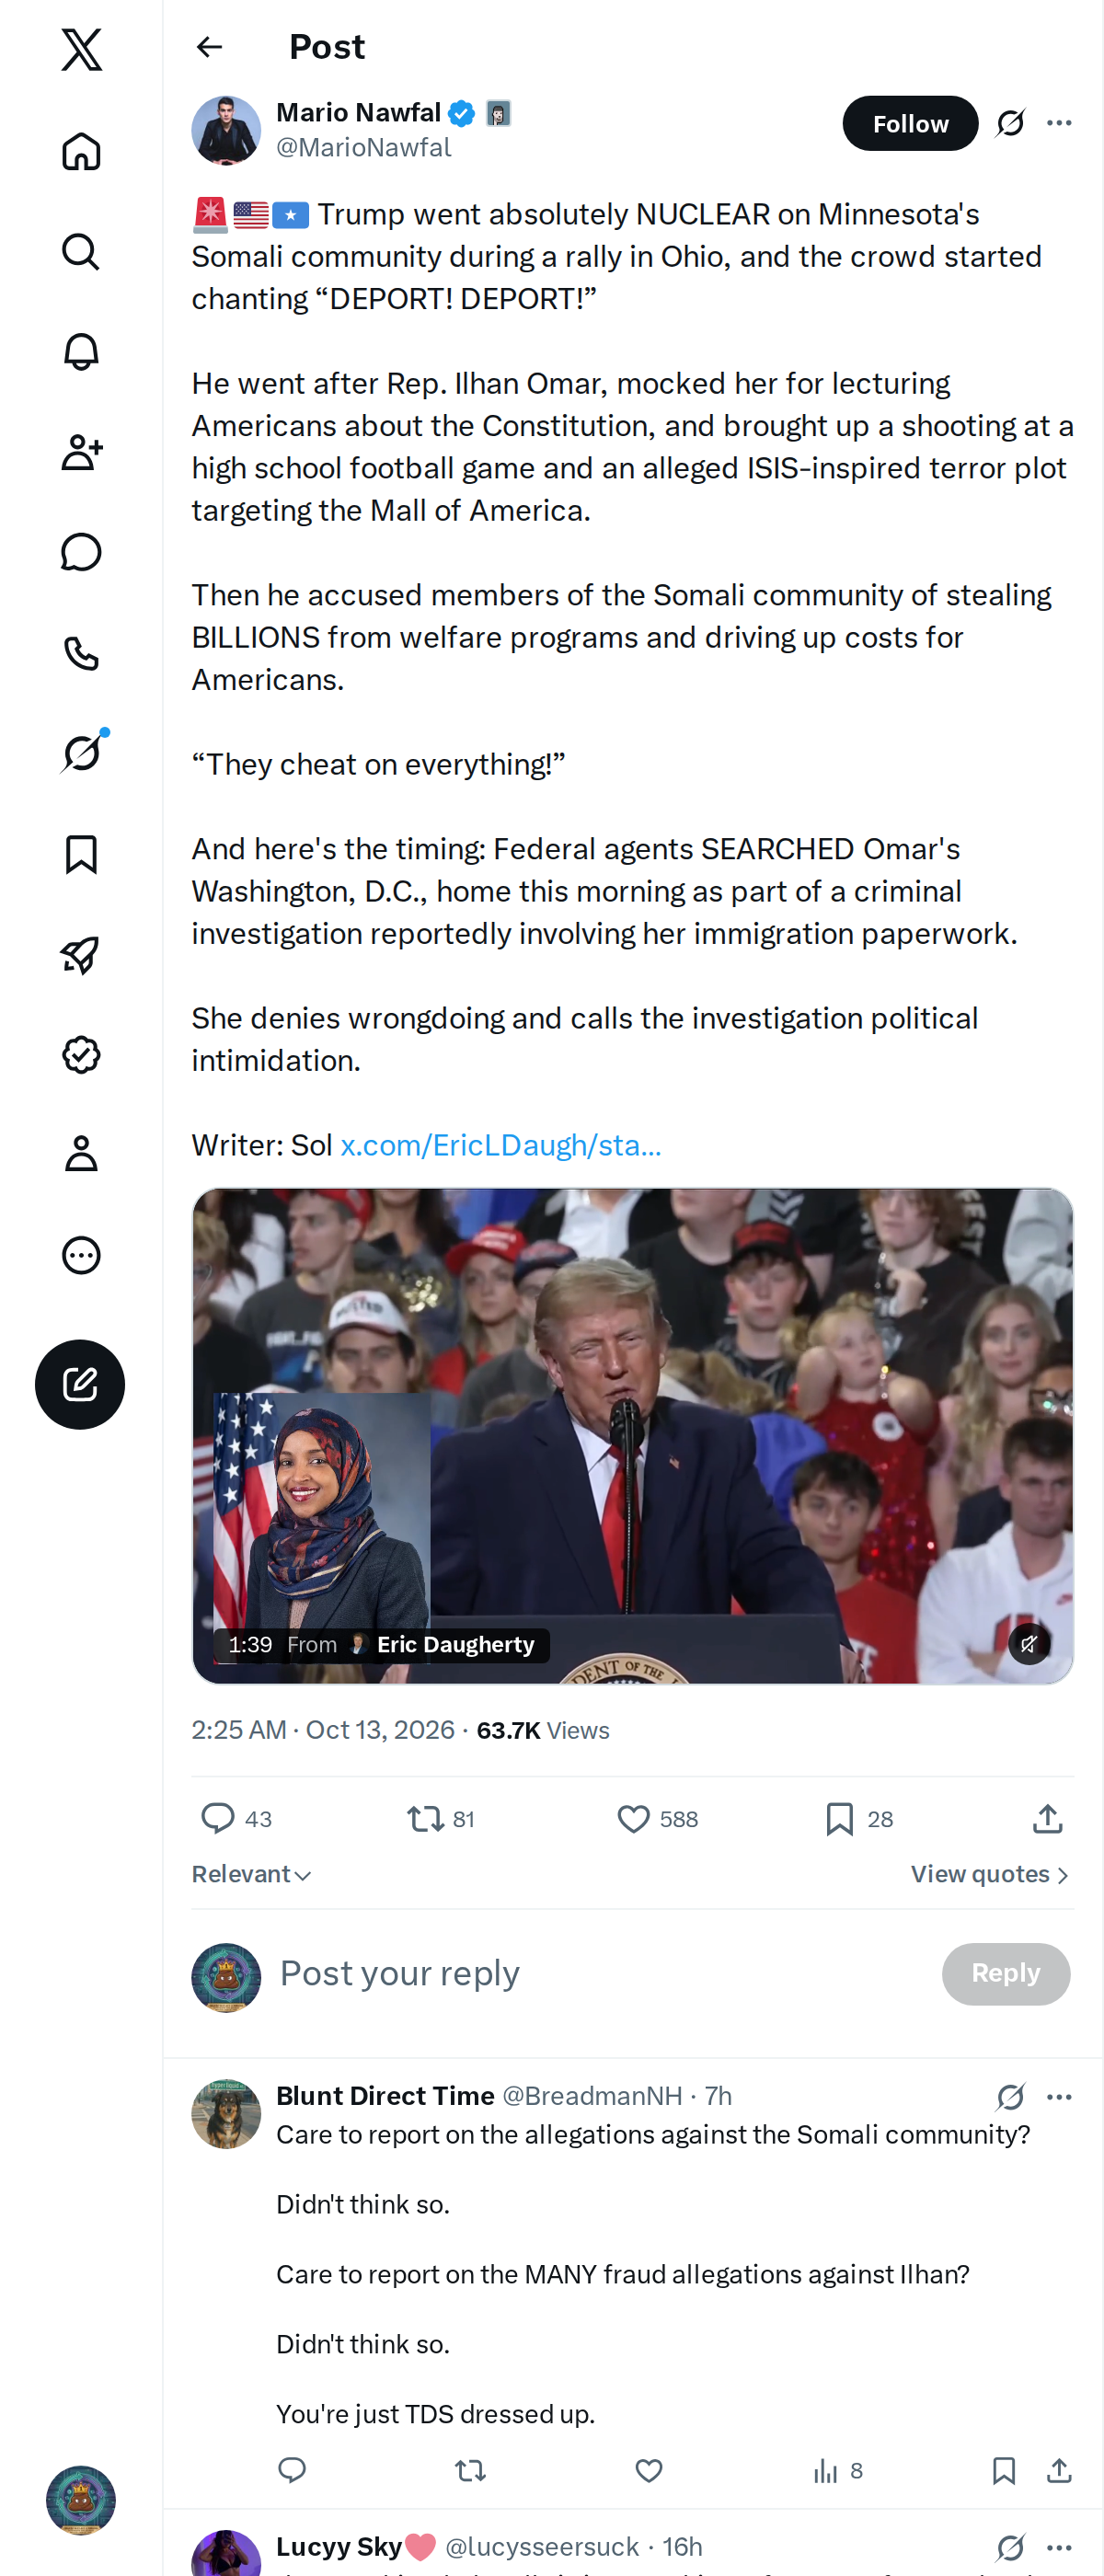Click the Post your reply field
Screen dimensions: 1104x2576
point(600,1973)
